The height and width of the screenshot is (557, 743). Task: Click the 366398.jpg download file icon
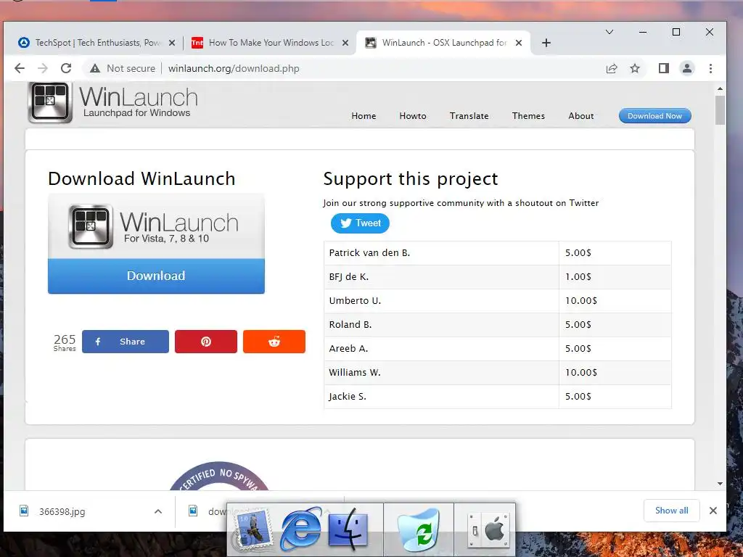(x=24, y=511)
